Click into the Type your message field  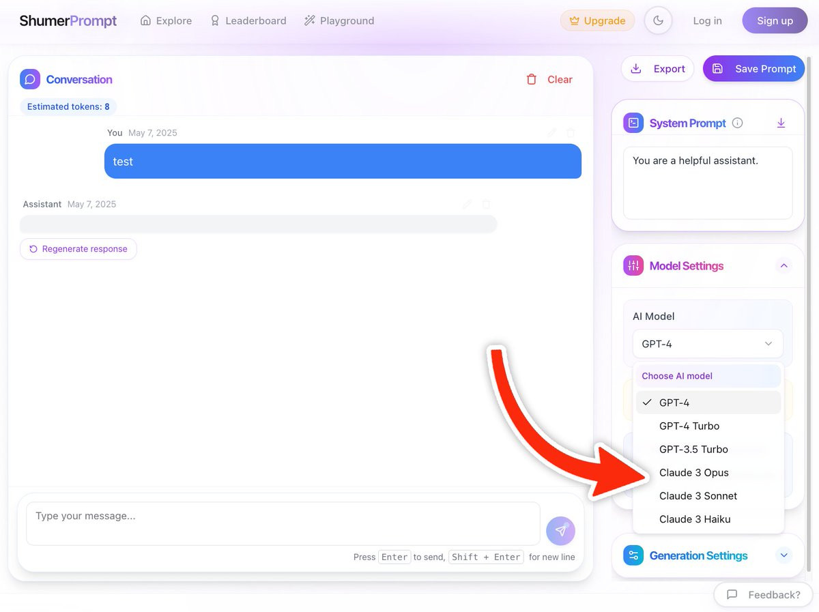tap(283, 523)
